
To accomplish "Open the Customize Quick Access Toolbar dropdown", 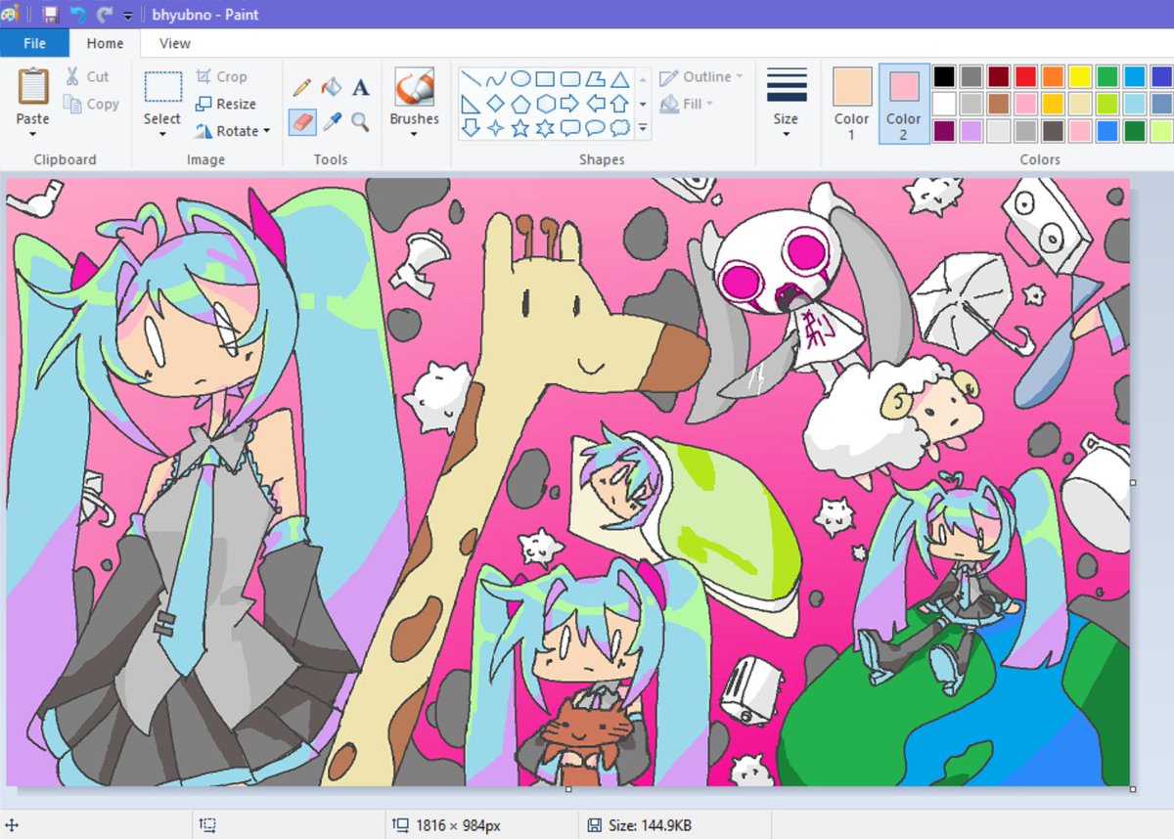I will (128, 16).
